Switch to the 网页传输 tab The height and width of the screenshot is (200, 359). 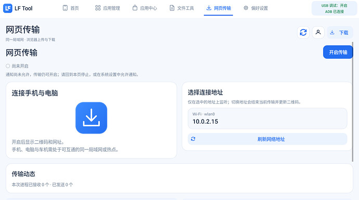point(219,8)
